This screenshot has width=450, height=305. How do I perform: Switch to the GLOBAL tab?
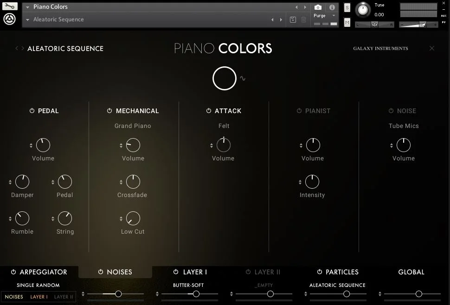(411, 272)
